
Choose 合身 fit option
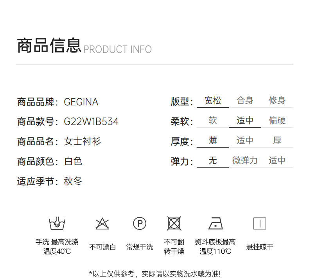point(245,101)
